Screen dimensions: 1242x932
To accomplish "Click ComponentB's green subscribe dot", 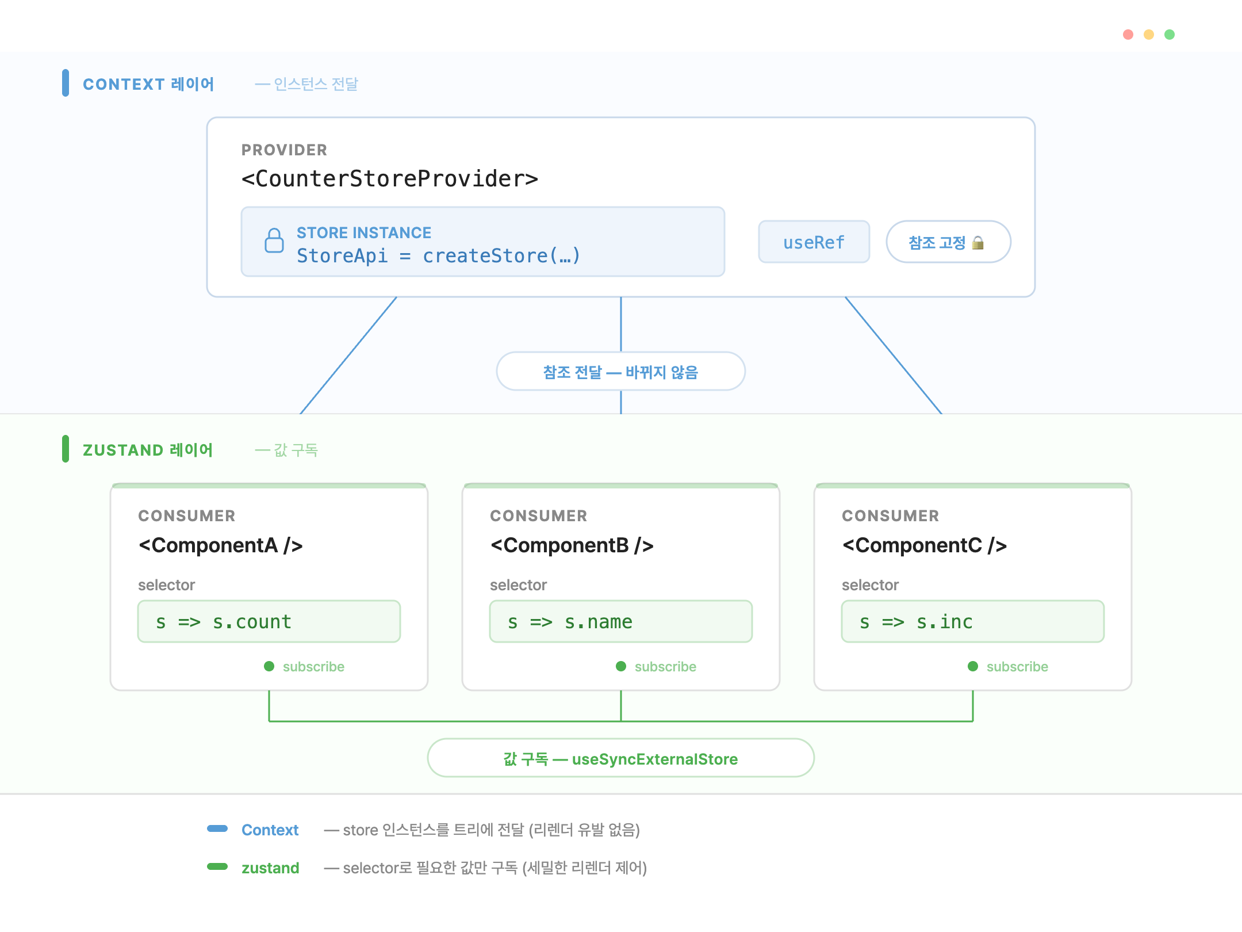I will pyautogui.click(x=621, y=666).
